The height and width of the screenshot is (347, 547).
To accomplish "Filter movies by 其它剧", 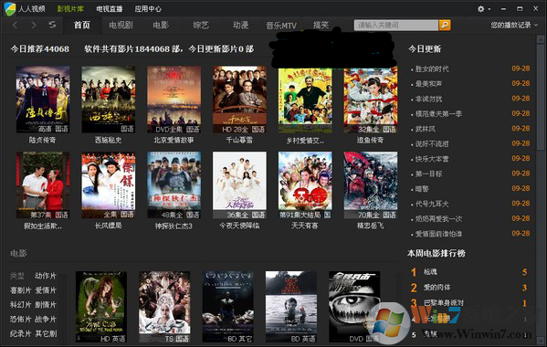I will tap(46, 333).
